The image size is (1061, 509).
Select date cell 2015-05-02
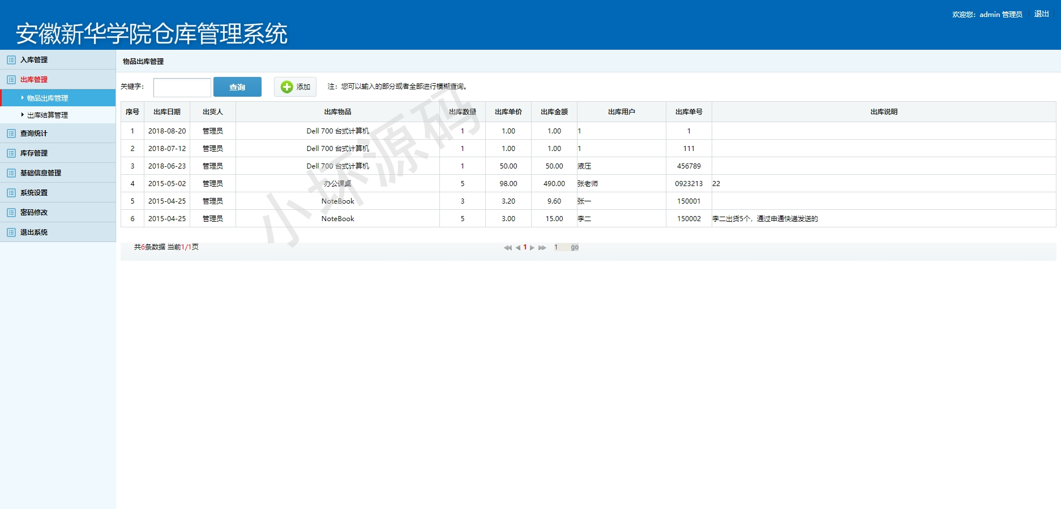point(167,184)
